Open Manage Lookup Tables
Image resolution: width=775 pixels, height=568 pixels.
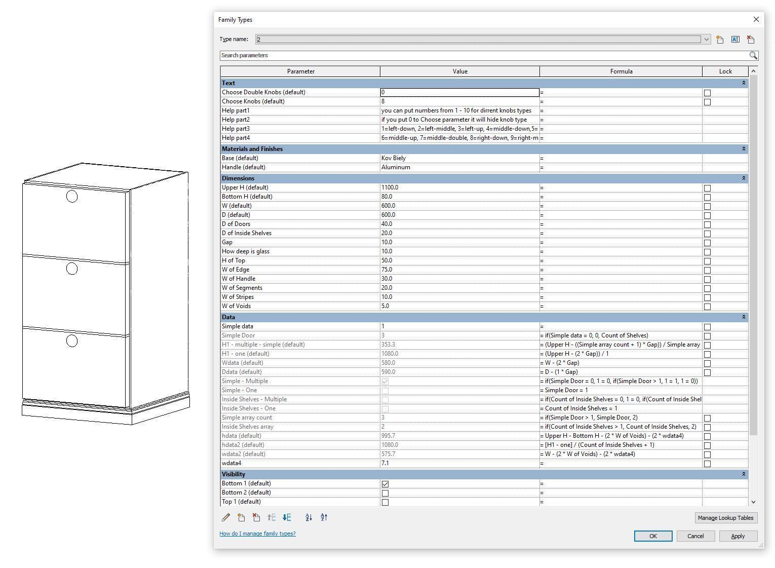(725, 518)
